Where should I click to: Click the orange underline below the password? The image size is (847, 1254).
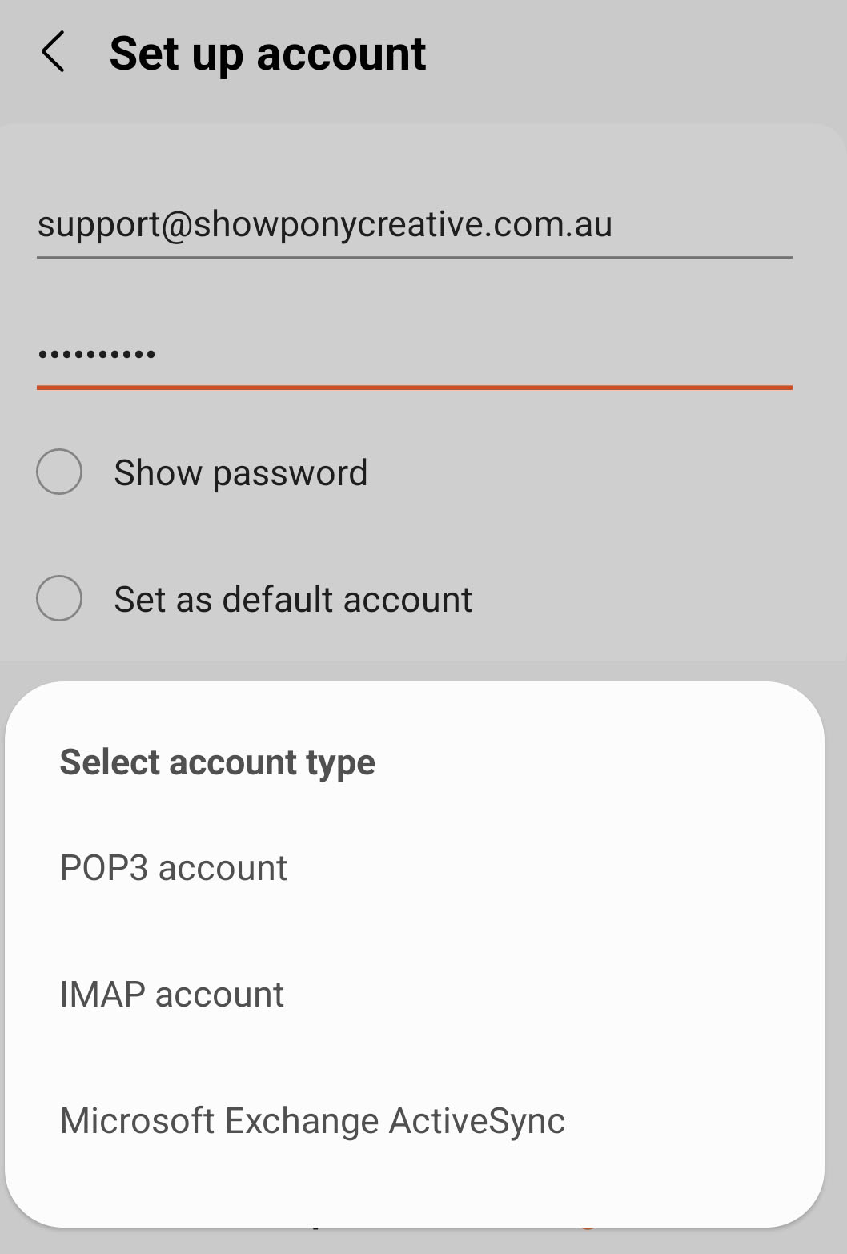[x=413, y=388]
